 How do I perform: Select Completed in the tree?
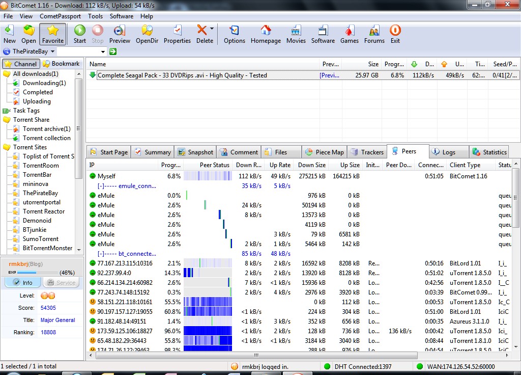pyautogui.click(x=38, y=92)
